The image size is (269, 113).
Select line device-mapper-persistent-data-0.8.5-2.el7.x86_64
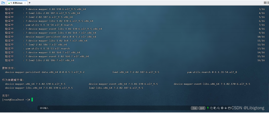pos(61,37)
